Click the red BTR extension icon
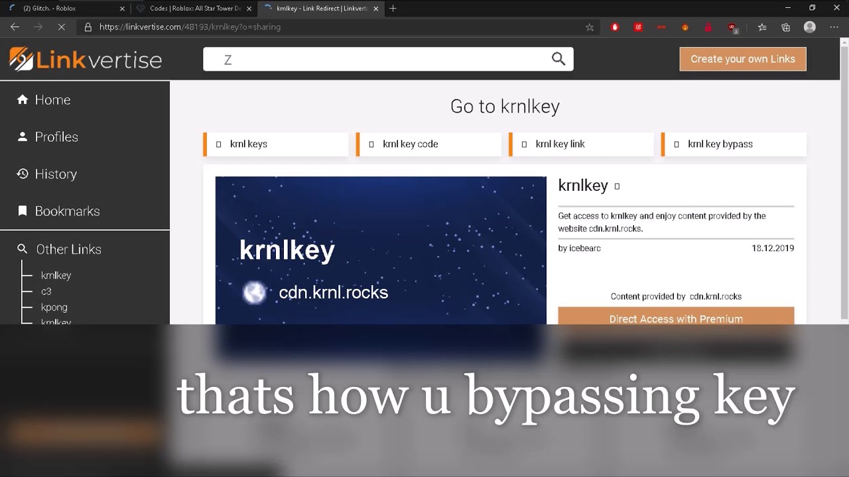Viewport: 849px width, 477px height. tap(661, 27)
